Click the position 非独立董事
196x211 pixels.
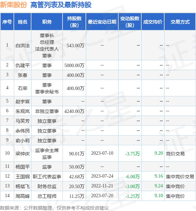tap(47, 111)
